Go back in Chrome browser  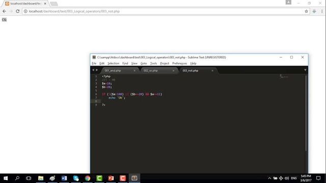pyautogui.click(x=5, y=11)
